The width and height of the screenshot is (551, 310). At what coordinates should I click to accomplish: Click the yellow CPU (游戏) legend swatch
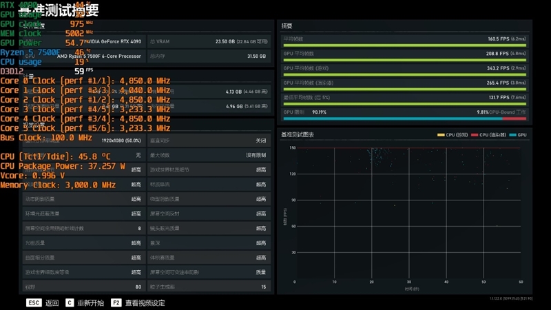point(441,135)
